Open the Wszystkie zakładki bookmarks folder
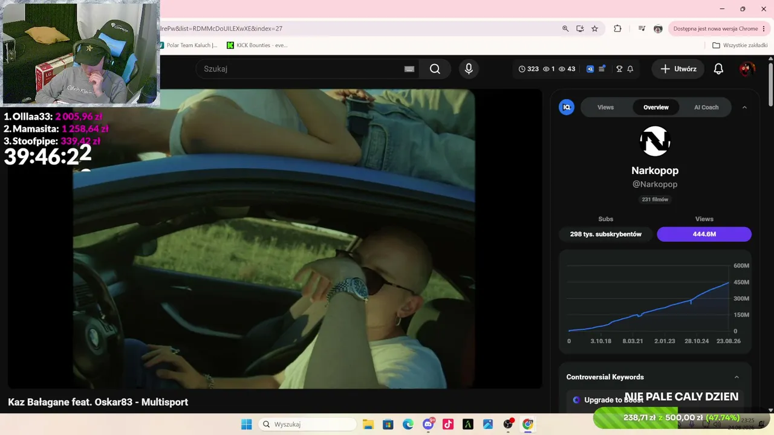 [740, 45]
